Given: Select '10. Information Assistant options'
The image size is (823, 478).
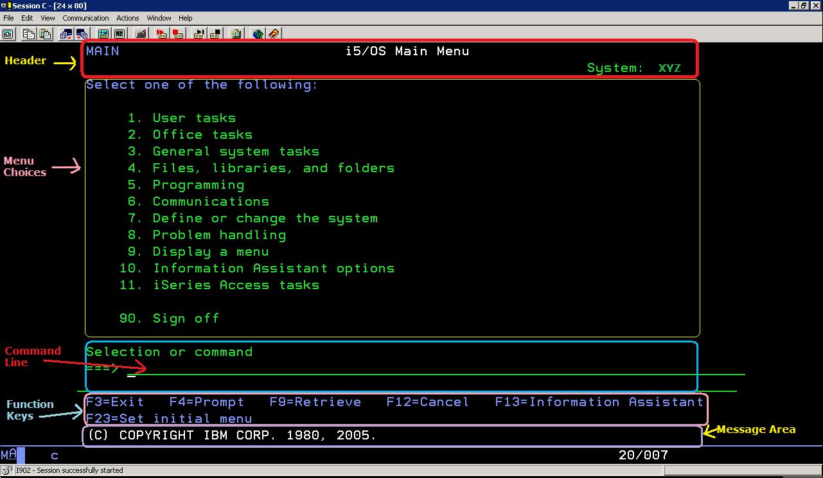Looking at the screenshot, I should (257, 269).
